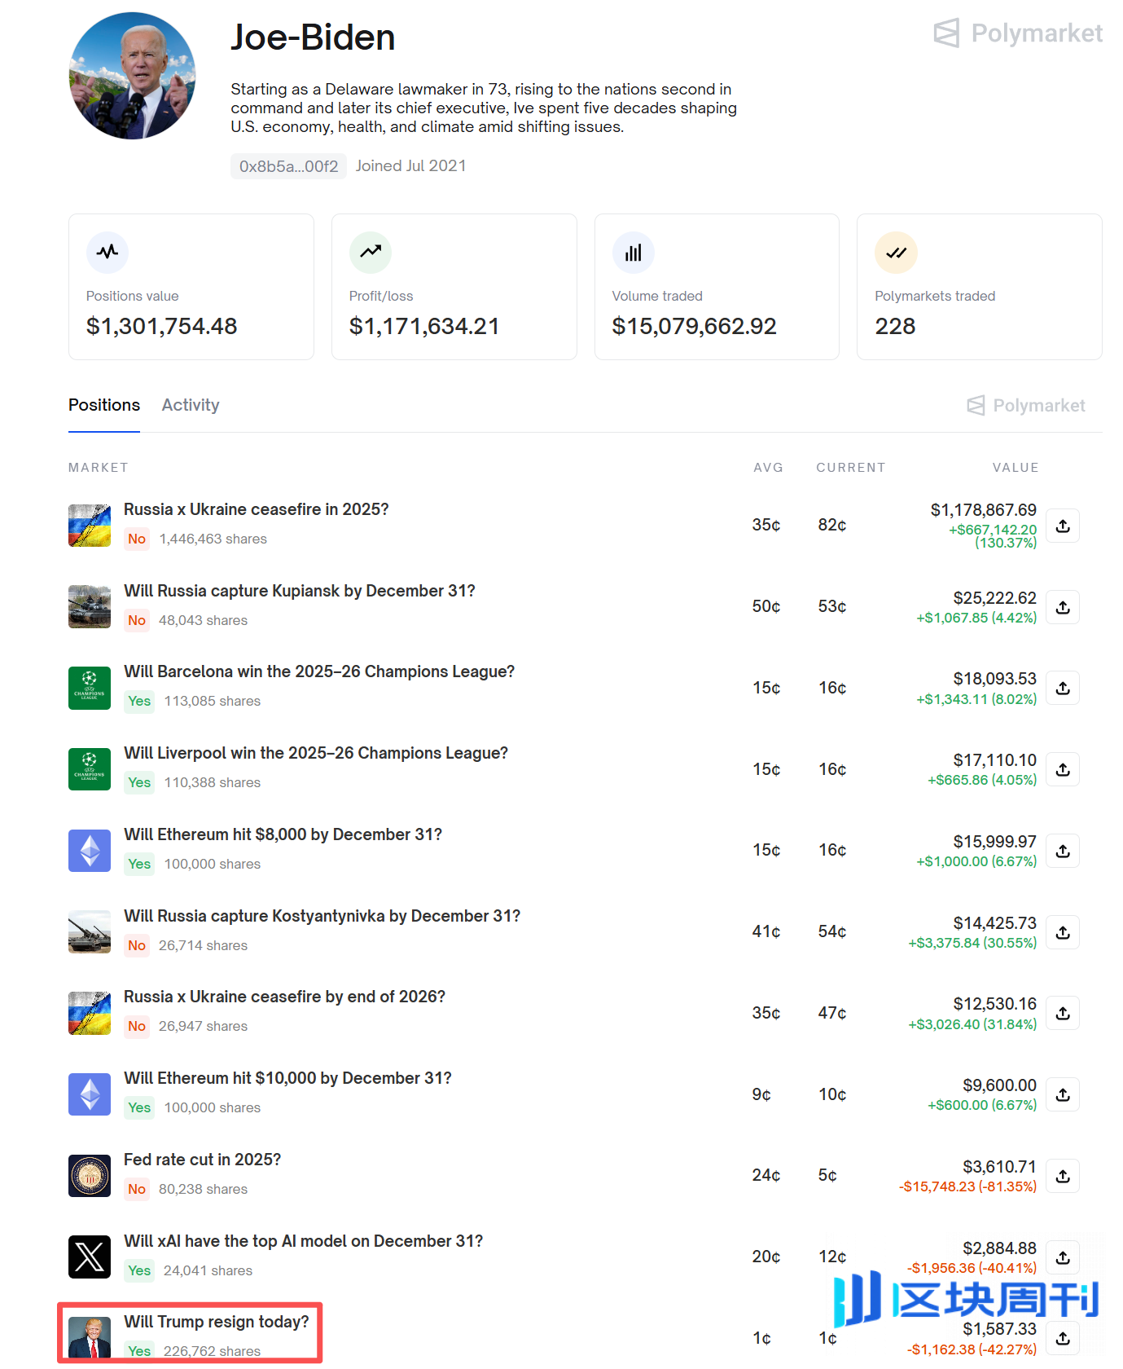
Task: Share the Kostyantynivka capture position
Action: pyautogui.click(x=1063, y=932)
